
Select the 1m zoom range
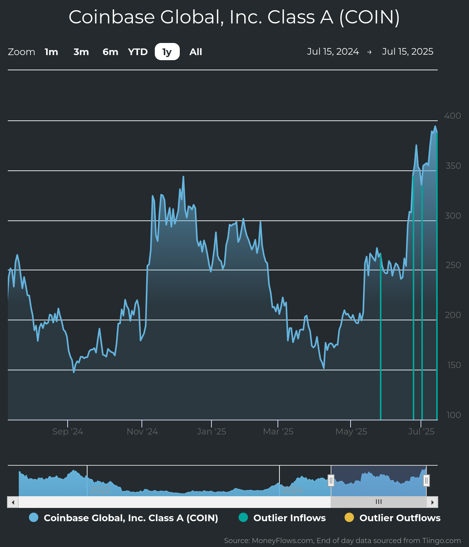pos(51,52)
